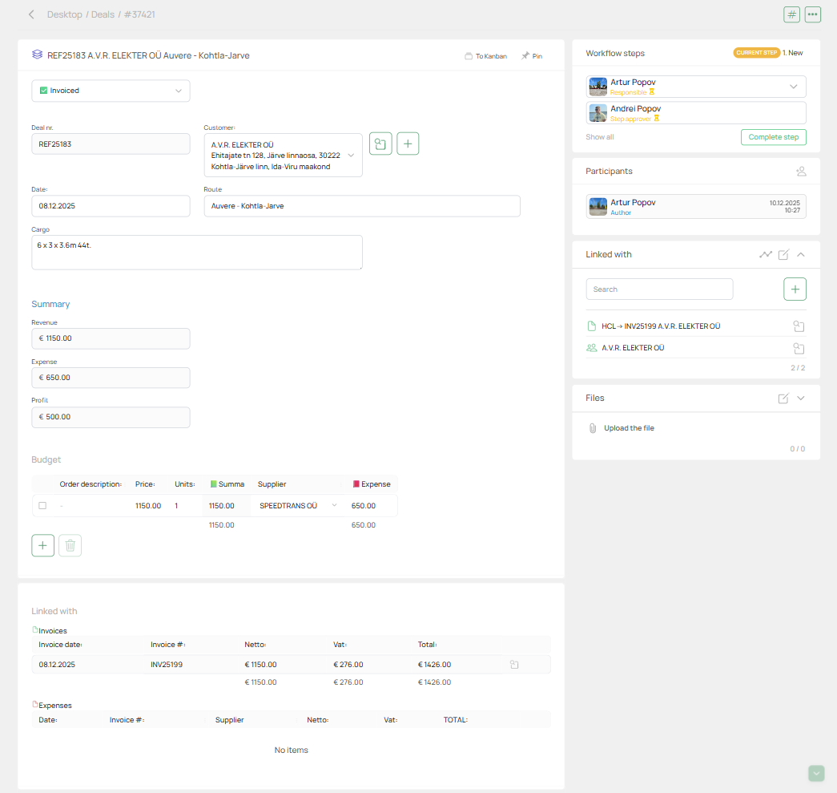Click chart icon in Linked with panel
837x793 pixels.
[766, 254]
